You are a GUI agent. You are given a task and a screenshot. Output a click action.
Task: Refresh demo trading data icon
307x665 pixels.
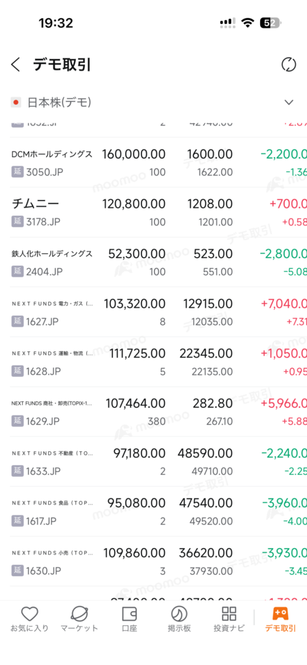[x=289, y=65]
